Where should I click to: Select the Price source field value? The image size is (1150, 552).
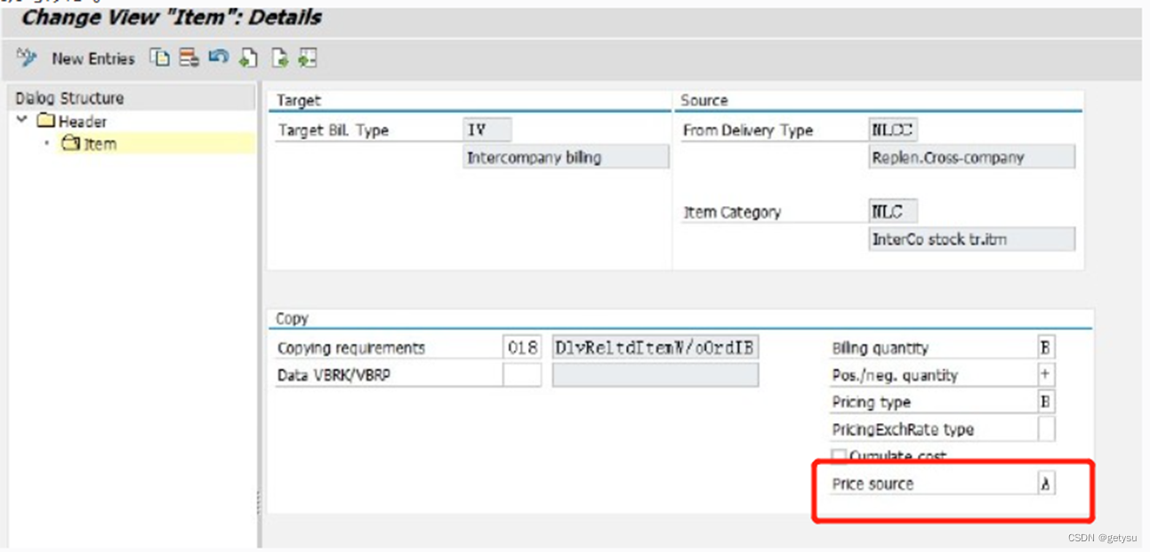[1047, 483]
